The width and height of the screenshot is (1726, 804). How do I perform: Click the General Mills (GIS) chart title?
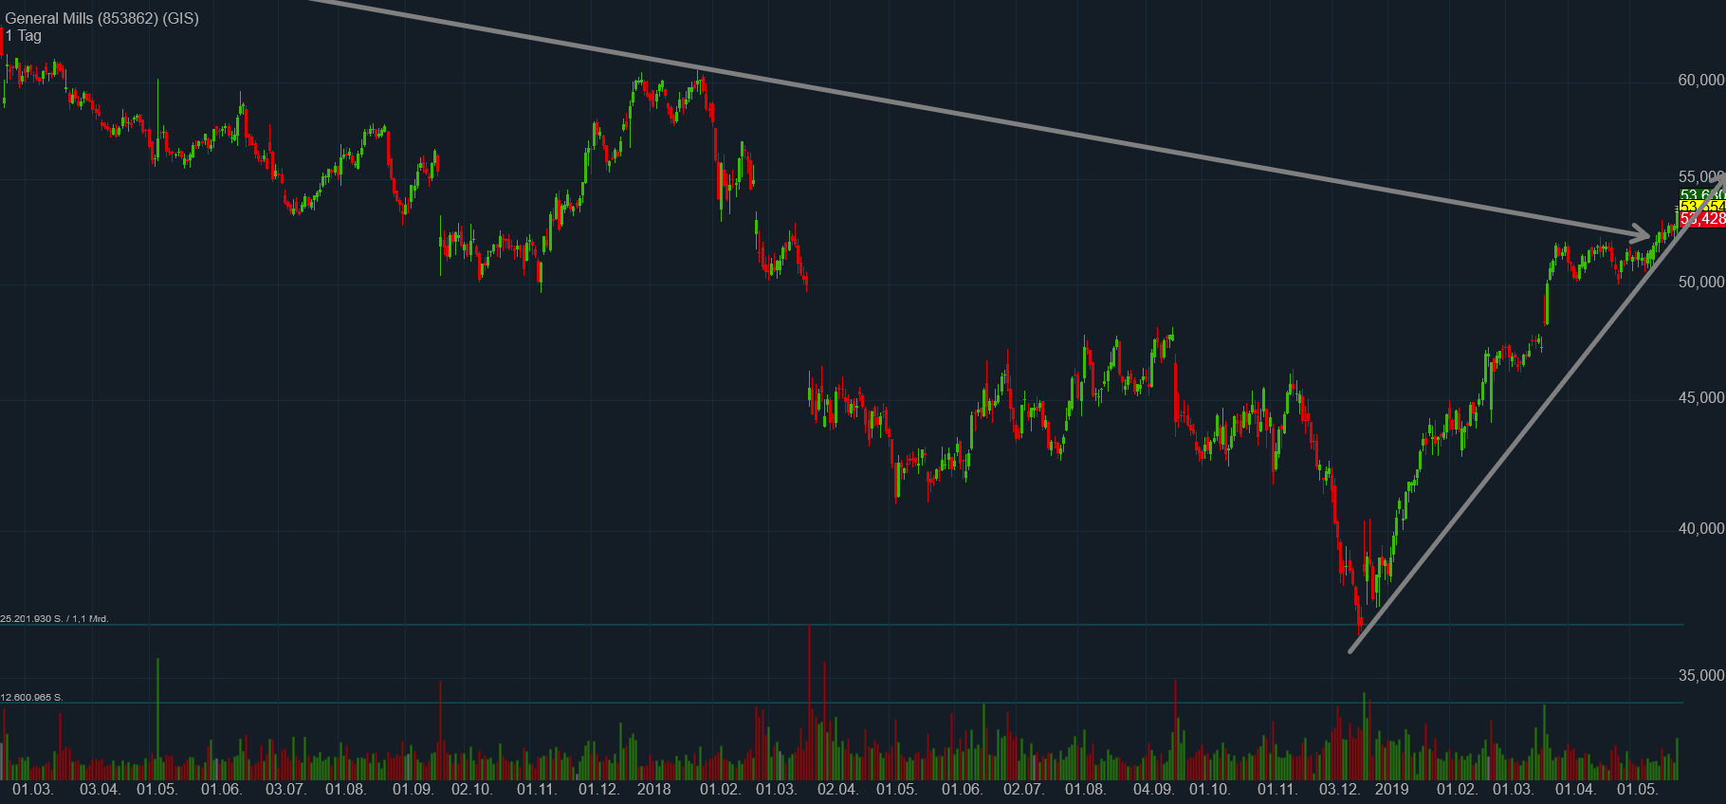(x=101, y=18)
